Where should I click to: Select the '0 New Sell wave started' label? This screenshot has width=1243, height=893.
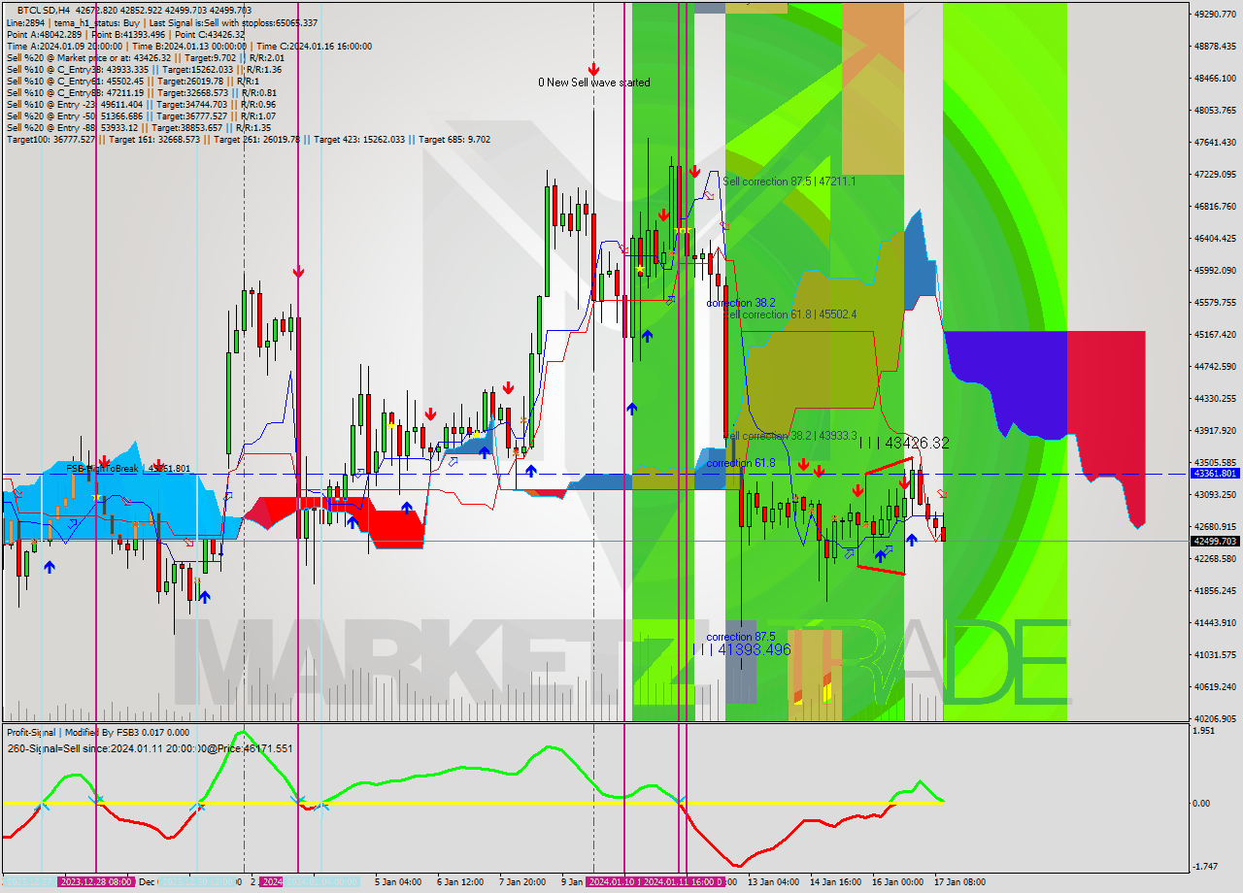(594, 83)
